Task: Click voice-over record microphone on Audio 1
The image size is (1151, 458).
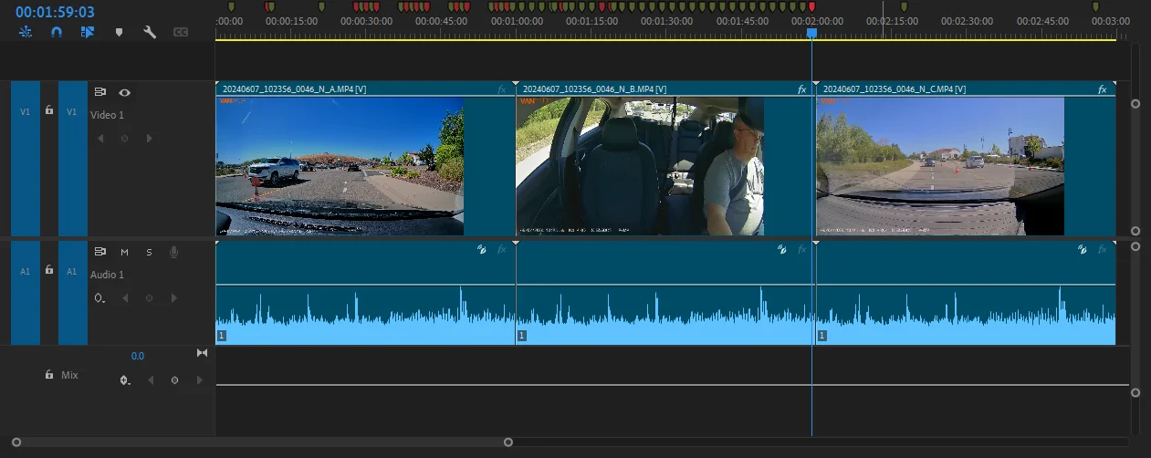Action: (173, 252)
